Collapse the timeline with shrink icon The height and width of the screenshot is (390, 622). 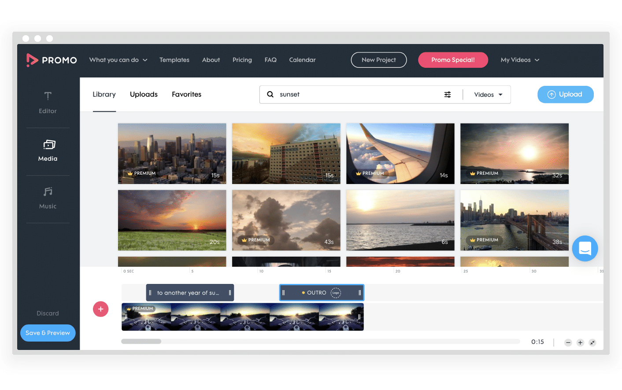click(x=592, y=342)
